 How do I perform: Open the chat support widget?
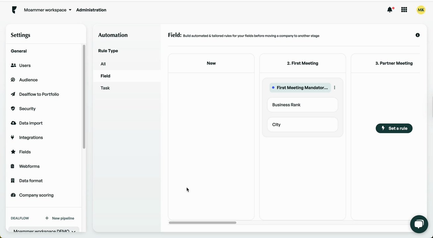coord(419,224)
